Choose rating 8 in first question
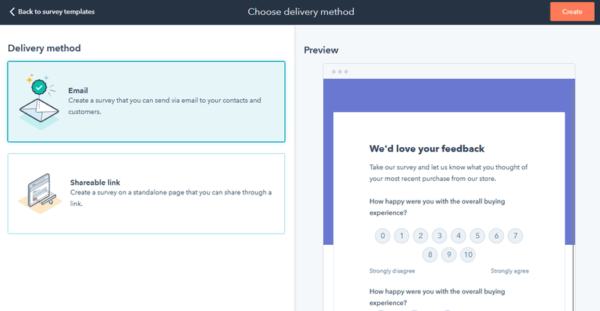Image resolution: width=600 pixels, height=311 pixels. (x=430, y=255)
